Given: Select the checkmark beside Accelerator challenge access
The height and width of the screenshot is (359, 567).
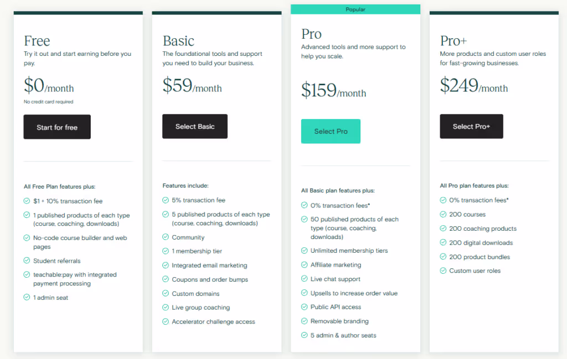Looking at the screenshot, I should point(165,321).
